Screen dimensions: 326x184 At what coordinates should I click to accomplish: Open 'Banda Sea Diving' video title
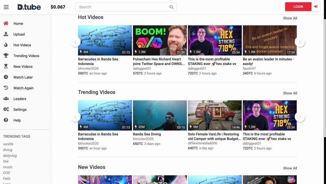point(147,134)
